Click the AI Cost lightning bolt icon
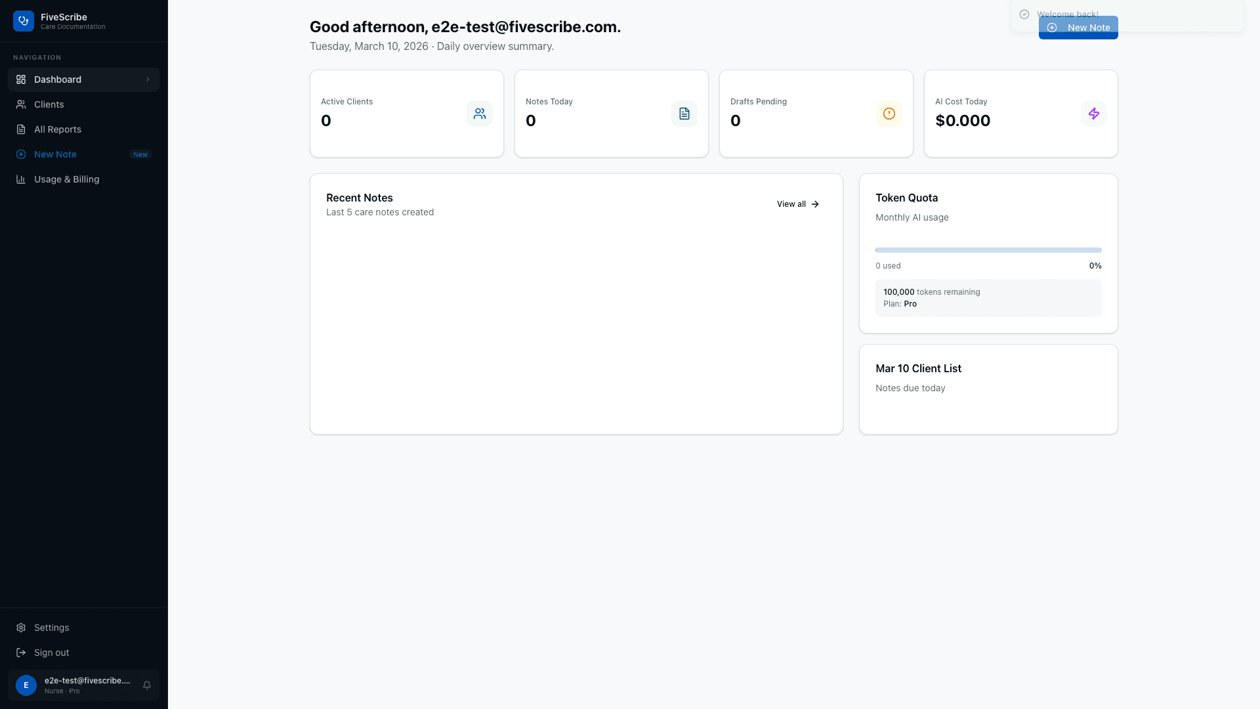Image resolution: width=1260 pixels, height=709 pixels. coord(1094,114)
